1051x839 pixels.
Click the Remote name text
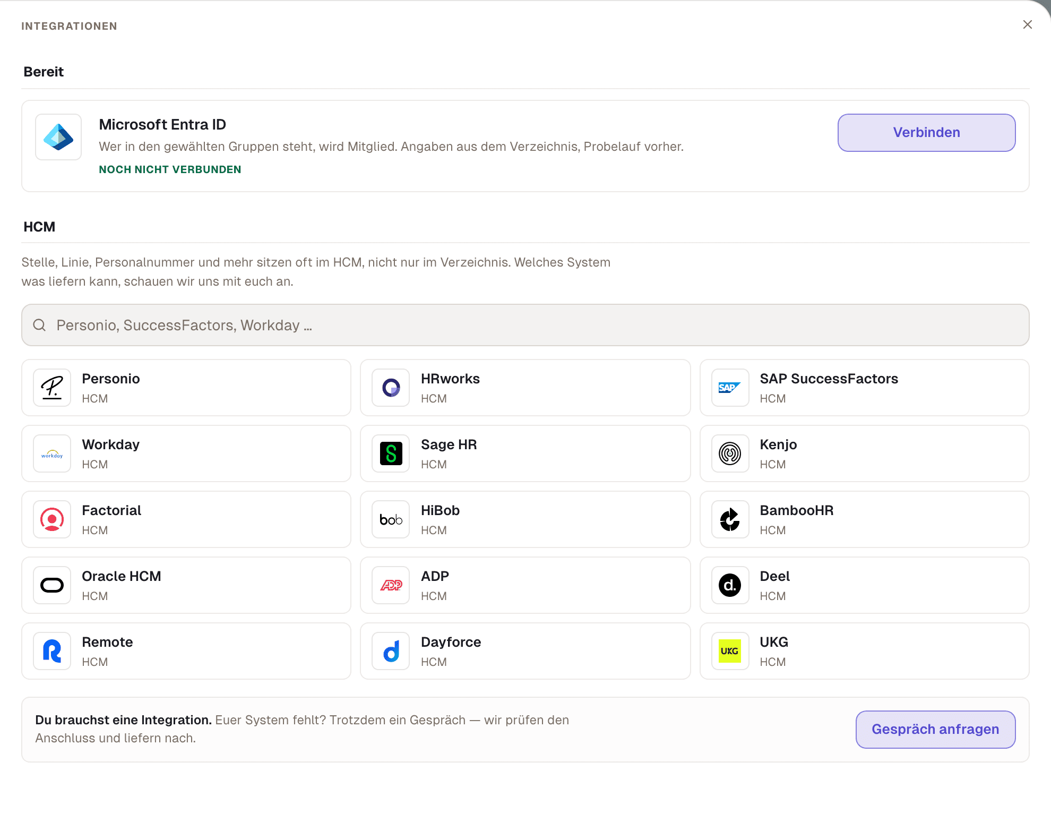[x=107, y=642]
